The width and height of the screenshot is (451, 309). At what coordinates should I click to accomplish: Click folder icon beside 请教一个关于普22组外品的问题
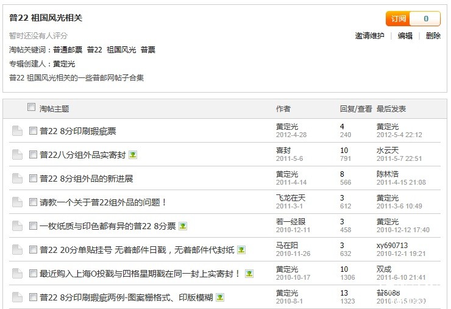[x=17, y=202]
